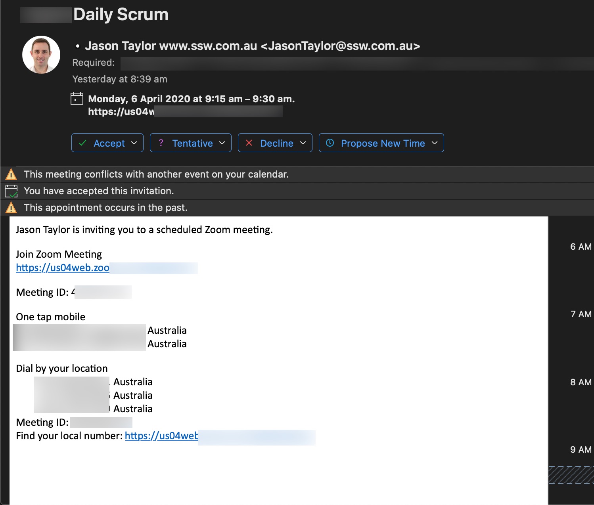Click the Decline button label
This screenshot has width=594, height=505.
point(276,143)
